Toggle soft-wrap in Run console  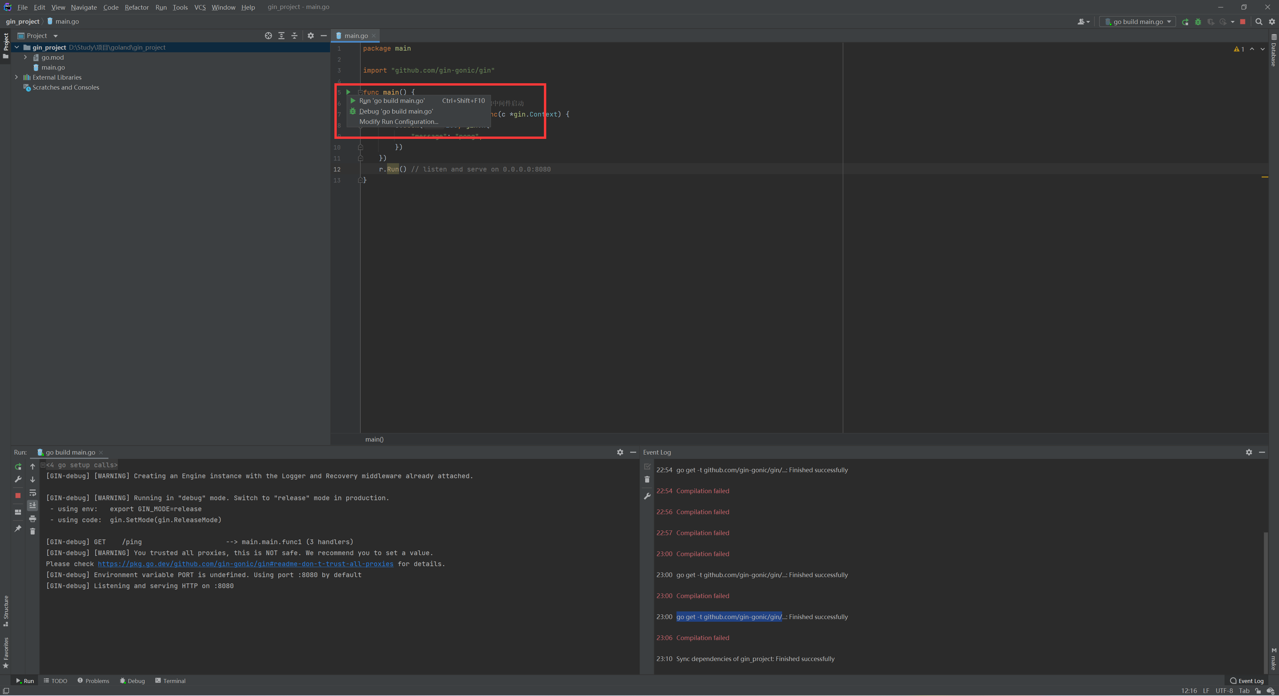click(x=33, y=493)
